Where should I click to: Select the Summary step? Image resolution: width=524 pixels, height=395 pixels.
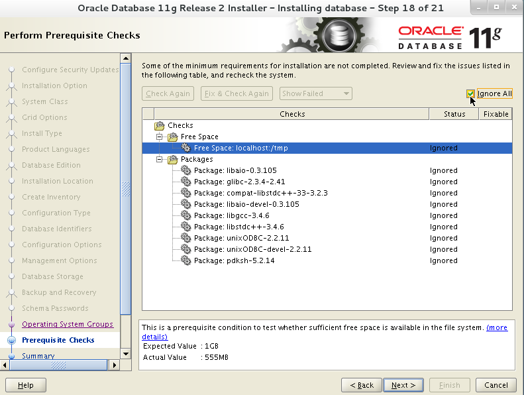point(38,356)
